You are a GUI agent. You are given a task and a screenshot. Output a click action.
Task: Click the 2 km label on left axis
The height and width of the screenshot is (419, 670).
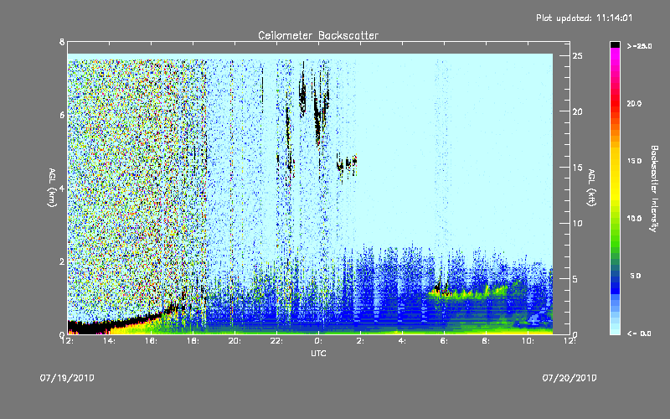[62, 261]
